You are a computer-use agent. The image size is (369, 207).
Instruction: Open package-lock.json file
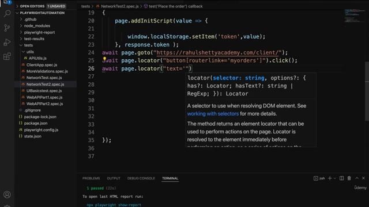click(x=40, y=117)
